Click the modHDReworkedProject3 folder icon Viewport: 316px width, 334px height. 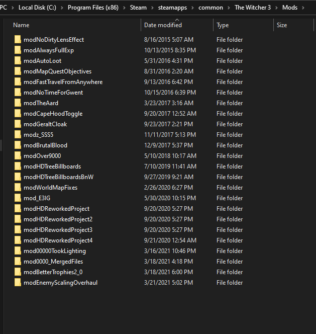[x=18, y=230]
